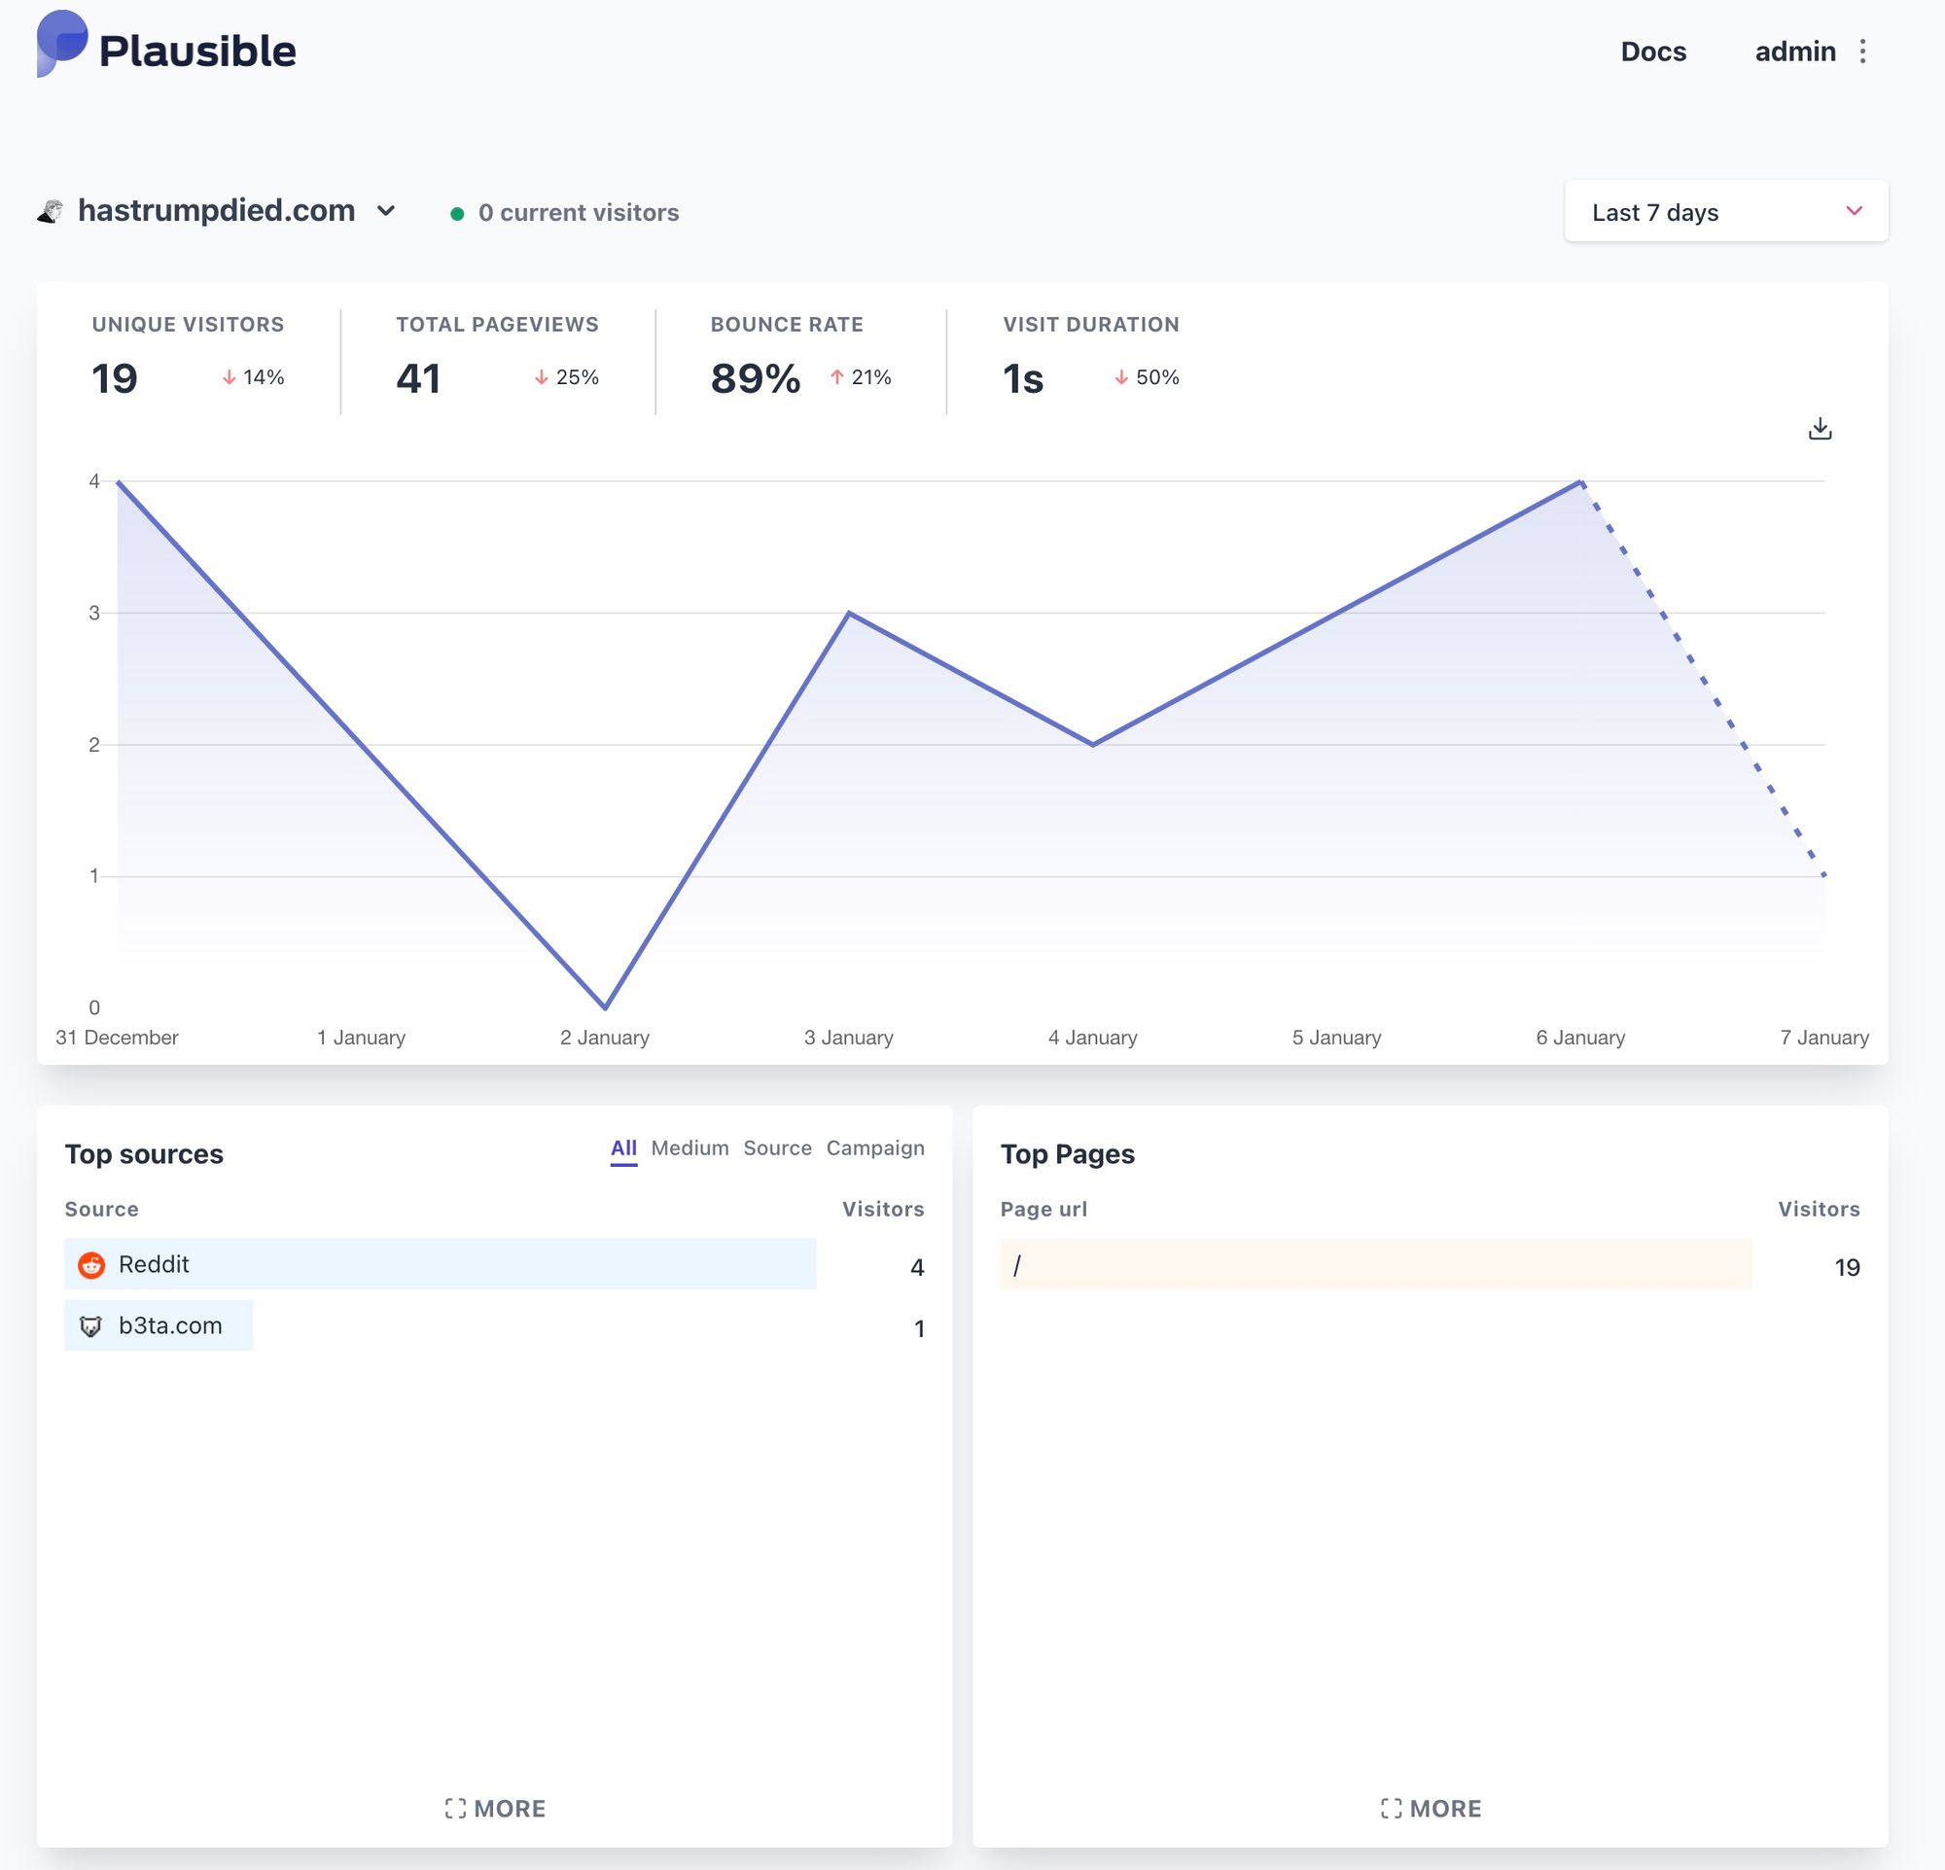The height and width of the screenshot is (1870, 1945).
Task: Click the 0 current visitors link
Action: (x=578, y=213)
